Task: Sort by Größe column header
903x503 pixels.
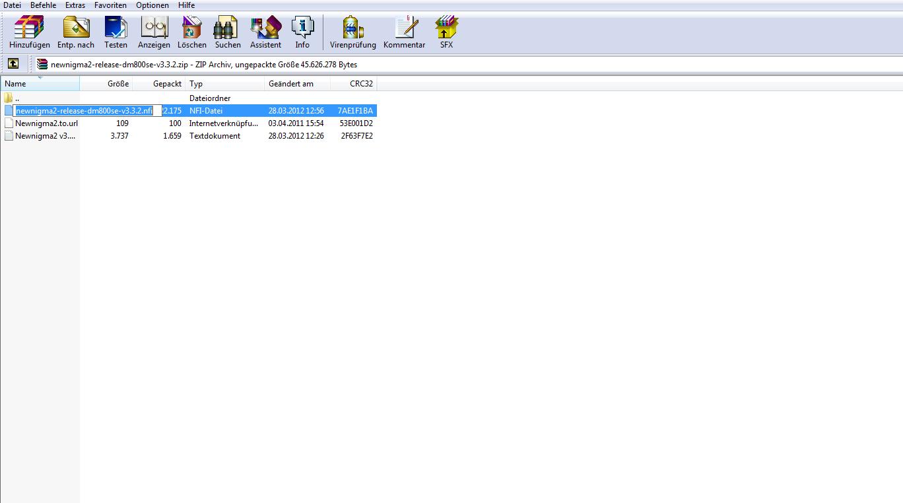Action: coord(117,84)
